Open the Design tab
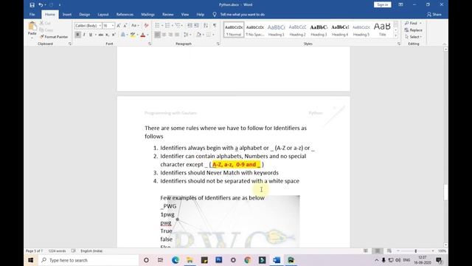 [x=85, y=15]
